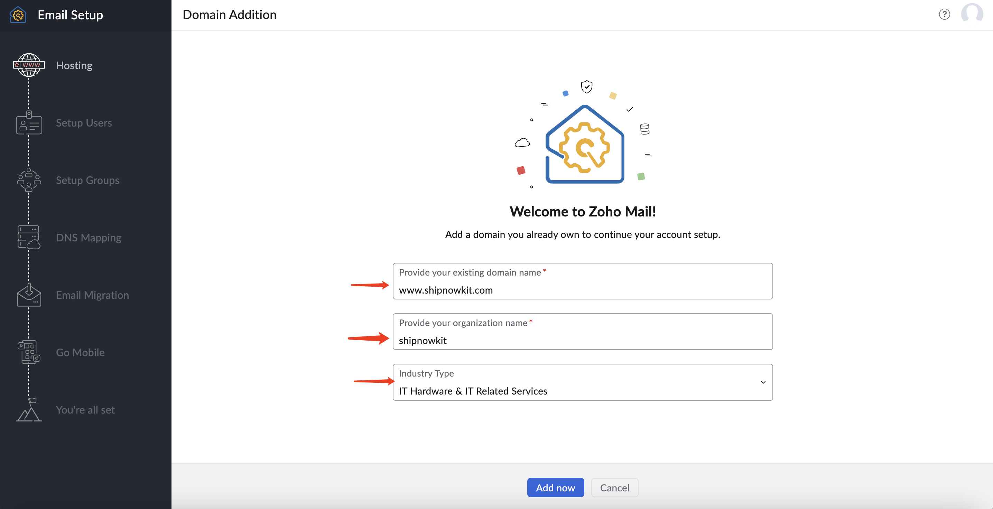Select the DNS Mapping step label
993x509 pixels.
(89, 238)
